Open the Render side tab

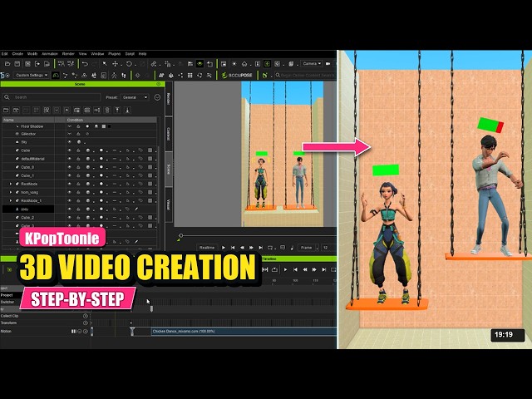tap(169, 99)
